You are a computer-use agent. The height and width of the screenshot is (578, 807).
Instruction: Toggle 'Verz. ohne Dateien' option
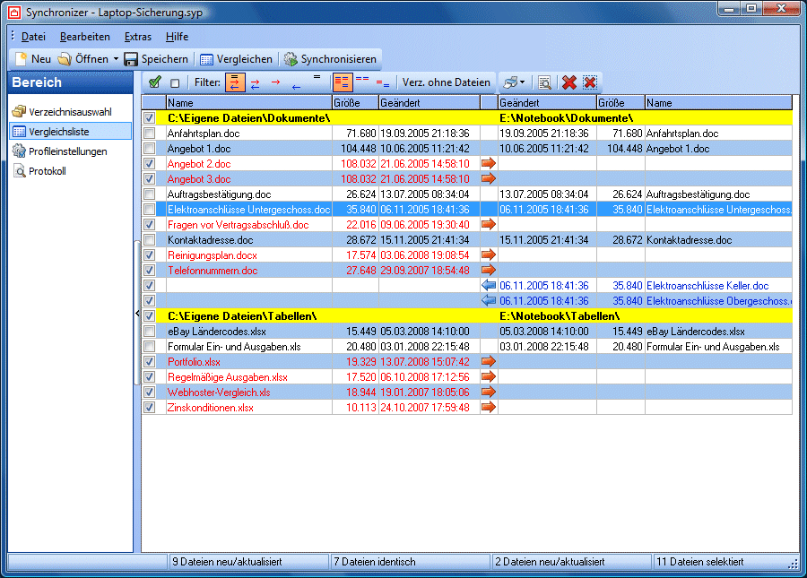(446, 82)
